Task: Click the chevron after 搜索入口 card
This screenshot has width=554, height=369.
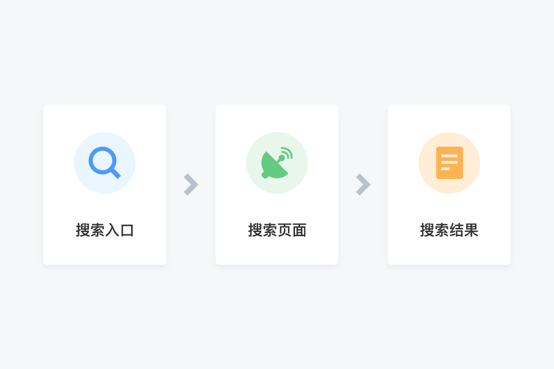Action: [x=191, y=184]
